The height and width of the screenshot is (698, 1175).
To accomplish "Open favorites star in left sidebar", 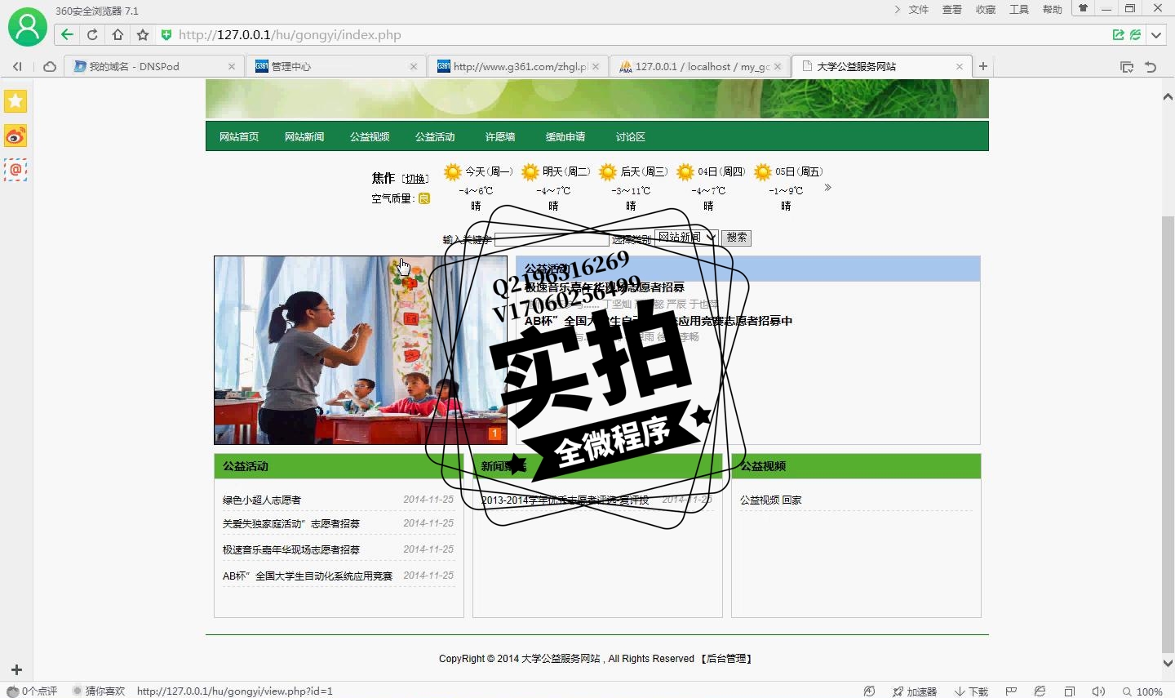I will click(16, 101).
